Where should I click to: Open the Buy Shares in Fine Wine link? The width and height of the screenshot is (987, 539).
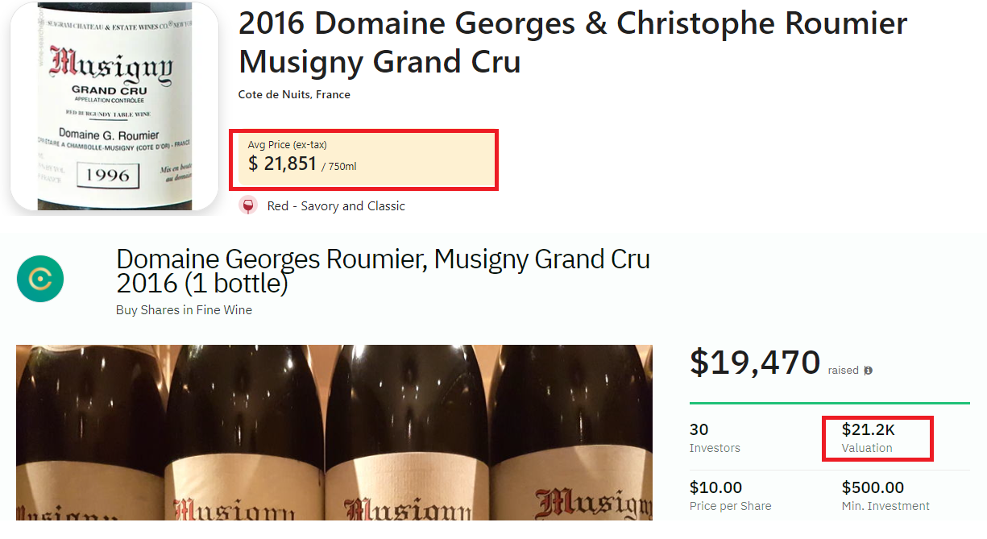(185, 309)
